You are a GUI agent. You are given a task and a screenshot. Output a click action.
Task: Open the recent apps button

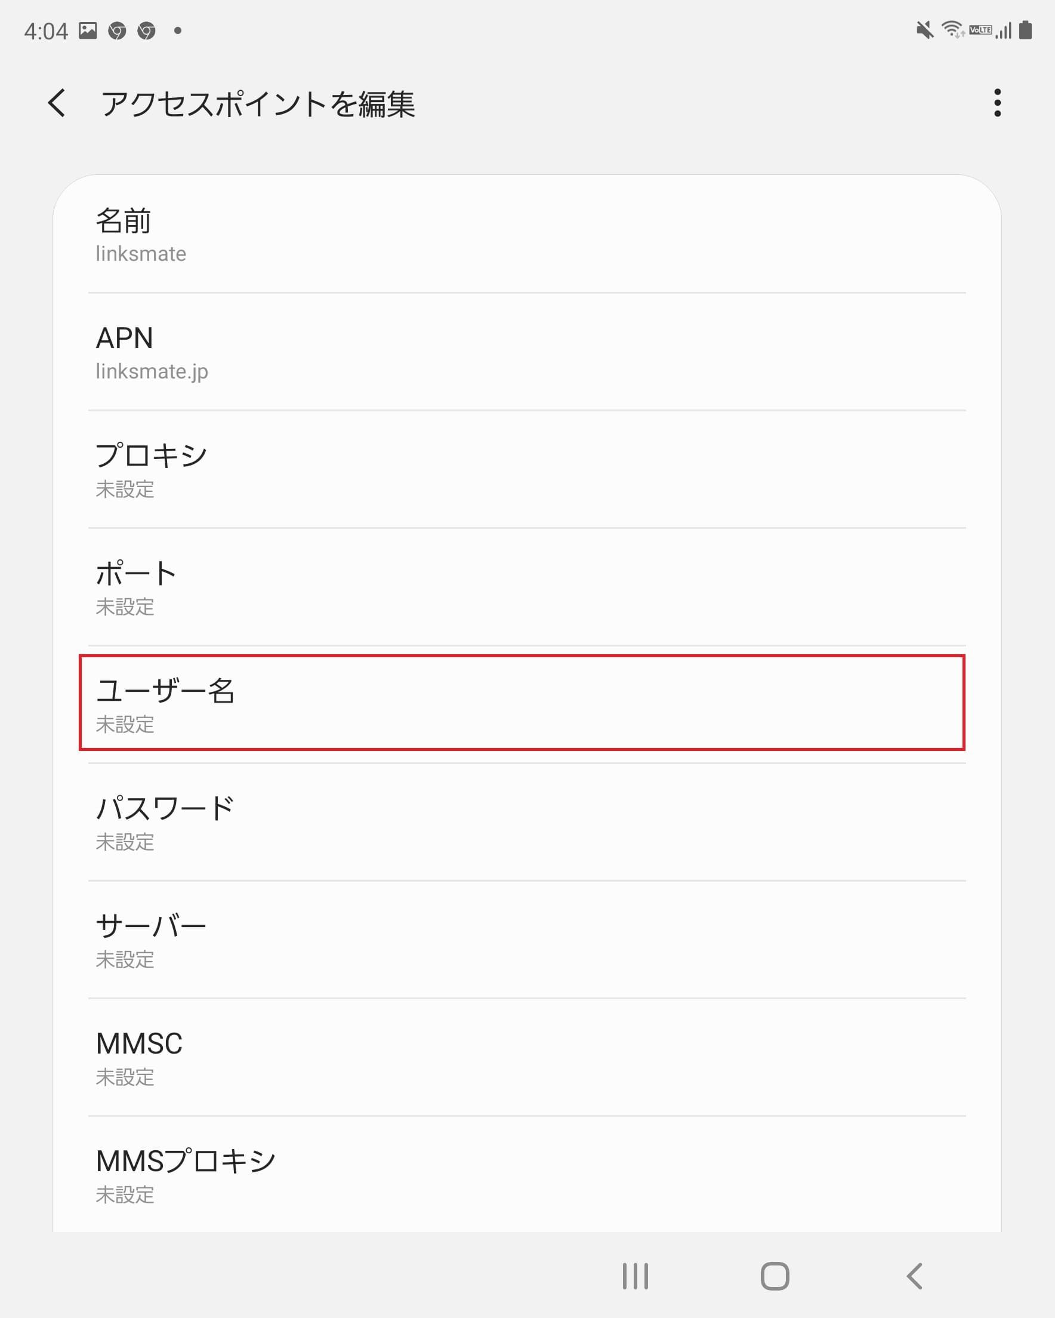pyautogui.click(x=634, y=1276)
